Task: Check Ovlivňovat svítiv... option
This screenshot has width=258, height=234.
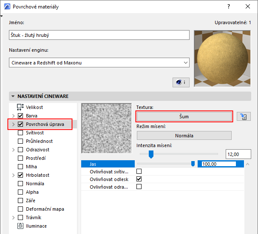Action: pyautogui.click(x=139, y=172)
